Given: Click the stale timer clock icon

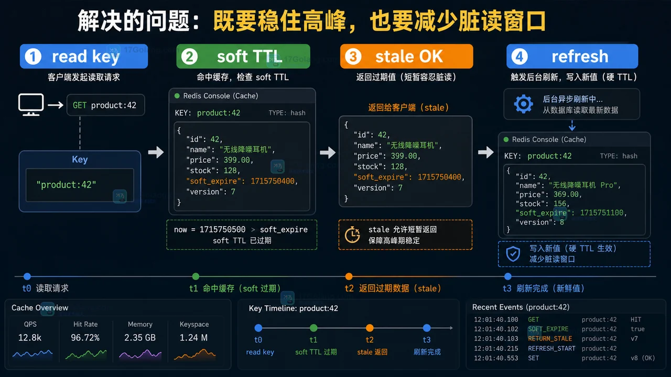Looking at the screenshot, I should point(353,235).
